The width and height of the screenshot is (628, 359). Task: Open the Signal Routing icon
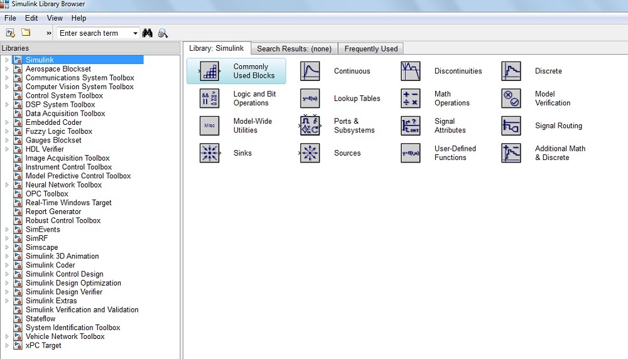tap(511, 126)
